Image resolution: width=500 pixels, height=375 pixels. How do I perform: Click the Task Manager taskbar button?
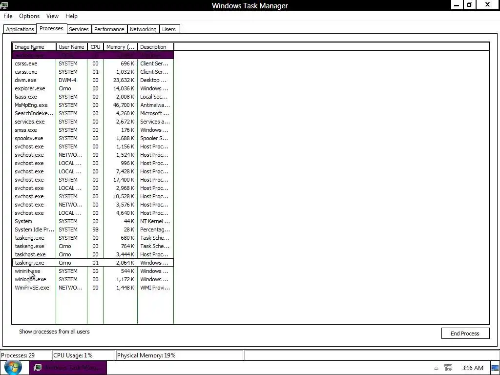68,368
